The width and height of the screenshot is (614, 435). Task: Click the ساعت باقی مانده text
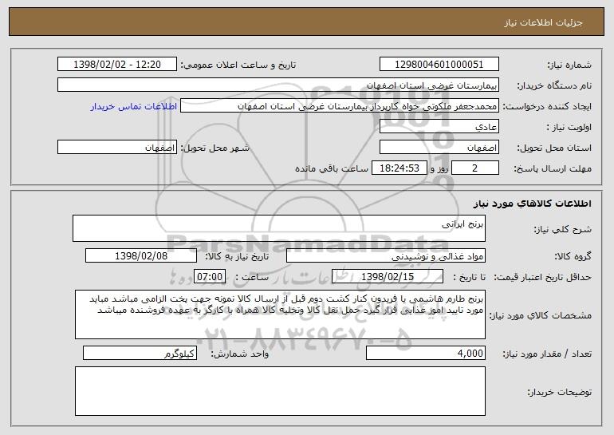pos(331,168)
